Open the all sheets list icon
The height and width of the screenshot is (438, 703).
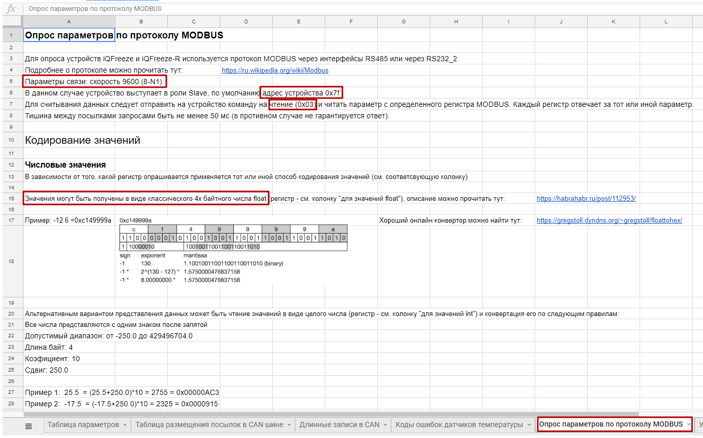(29, 426)
